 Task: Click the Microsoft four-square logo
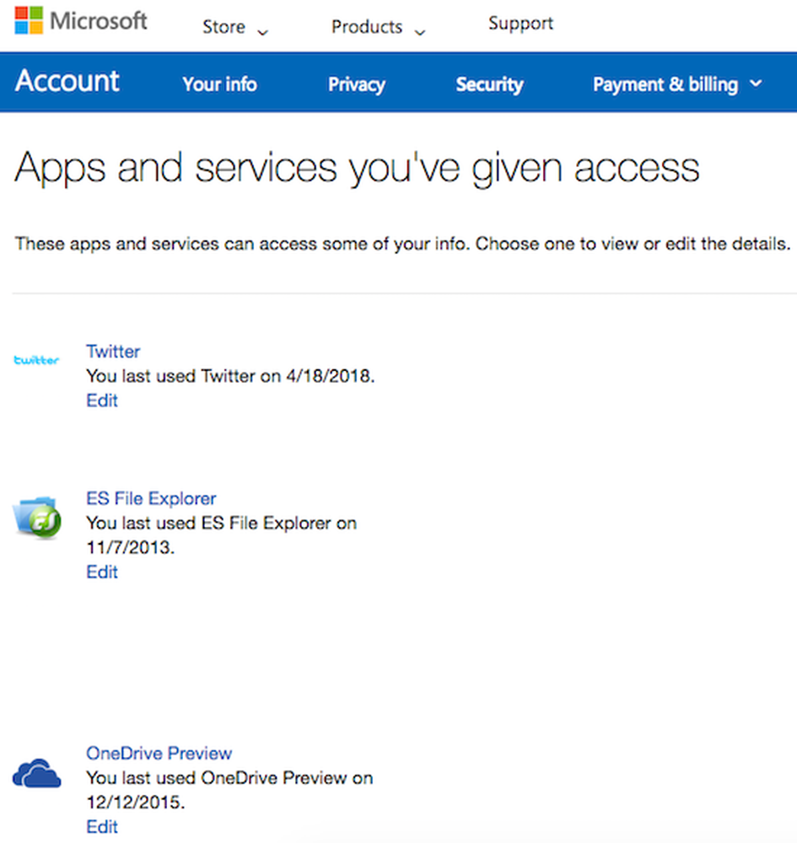[28, 19]
